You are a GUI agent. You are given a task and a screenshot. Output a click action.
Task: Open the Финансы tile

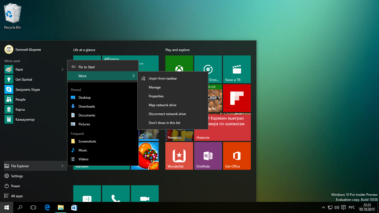pos(179,135)
